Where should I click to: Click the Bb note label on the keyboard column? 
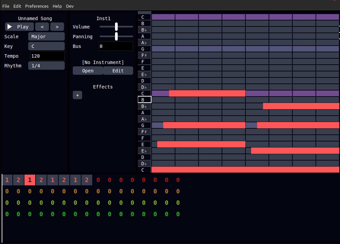click(x=144, y=106)
